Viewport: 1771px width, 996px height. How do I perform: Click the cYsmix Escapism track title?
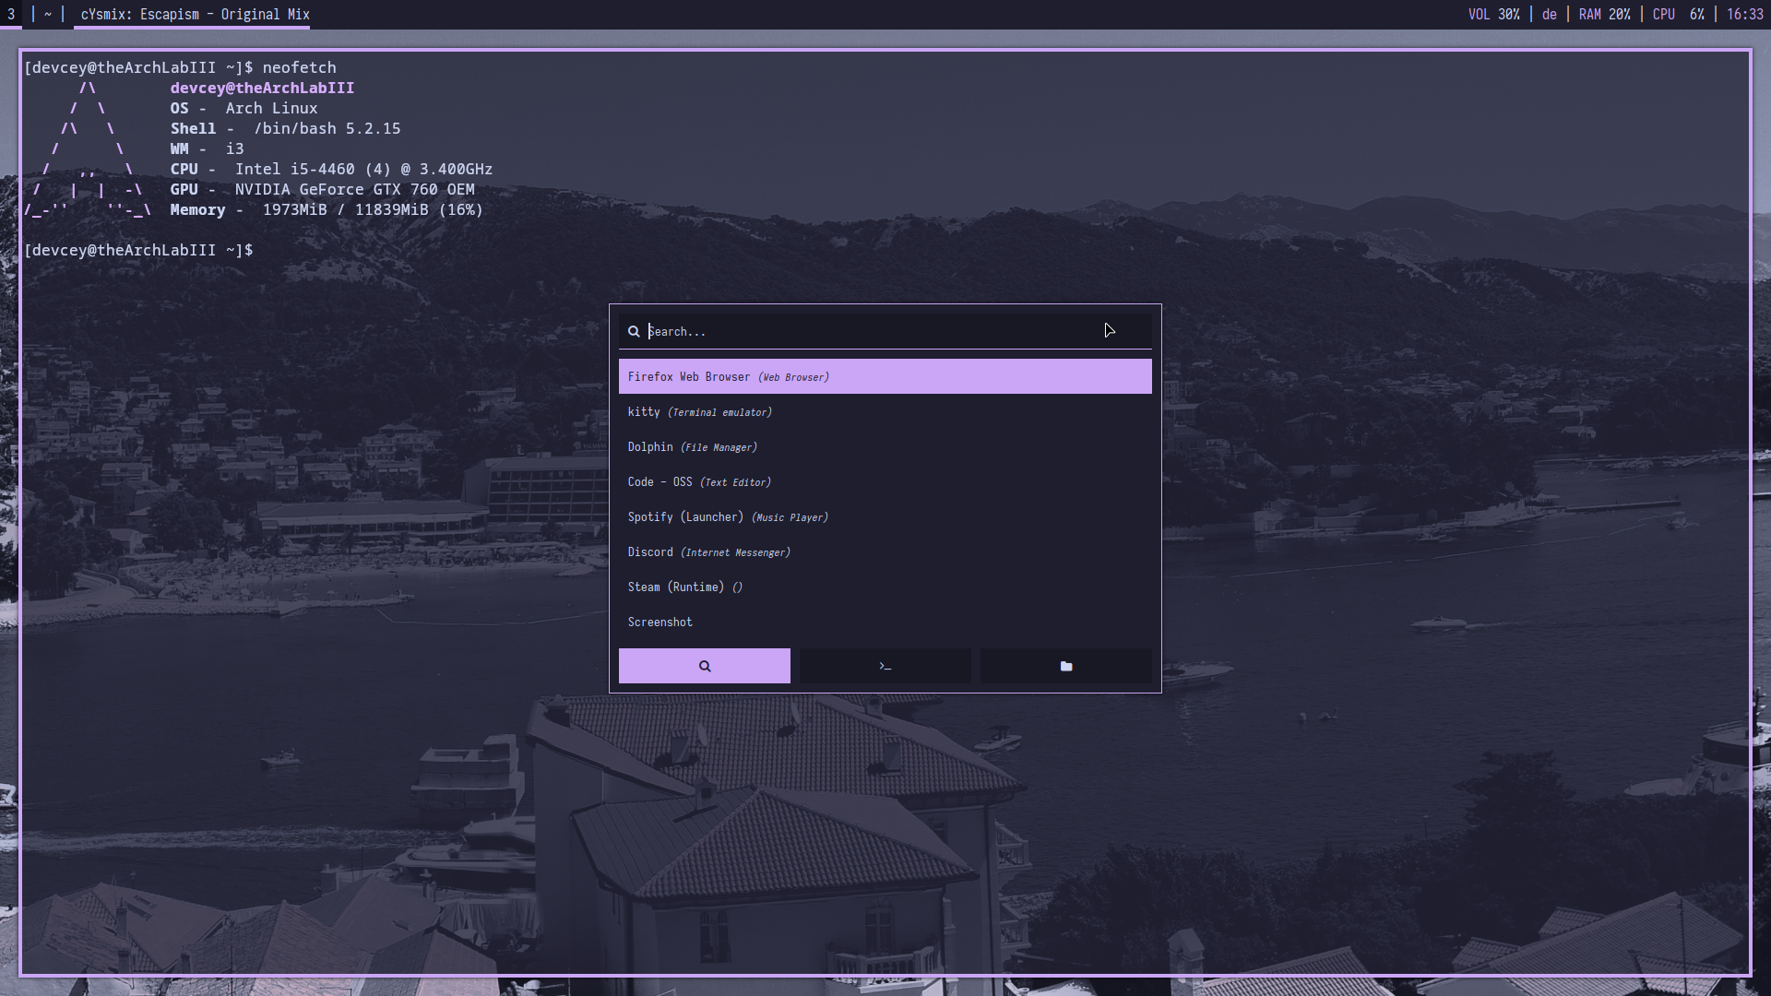pyautogui.click(x=195, y=14)
